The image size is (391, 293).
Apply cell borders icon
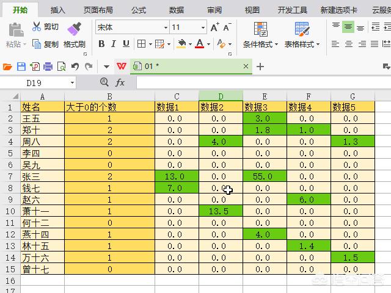[x=141, y=44]
